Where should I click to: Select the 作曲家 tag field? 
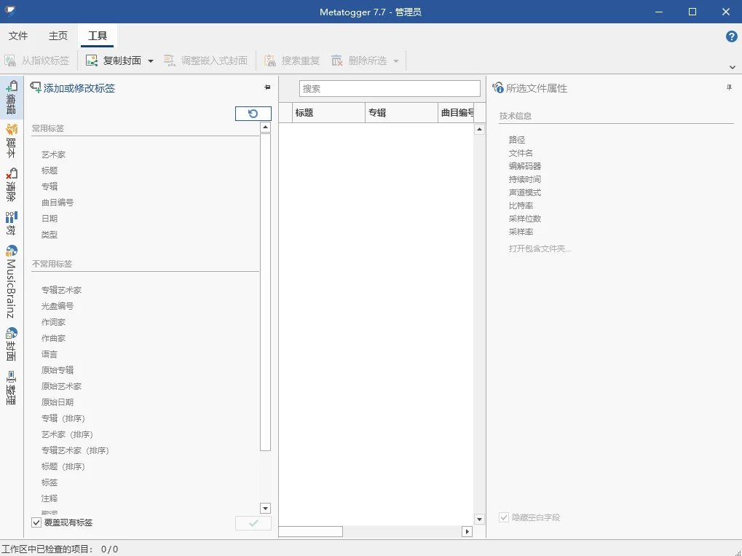click(x=53, y=338)
